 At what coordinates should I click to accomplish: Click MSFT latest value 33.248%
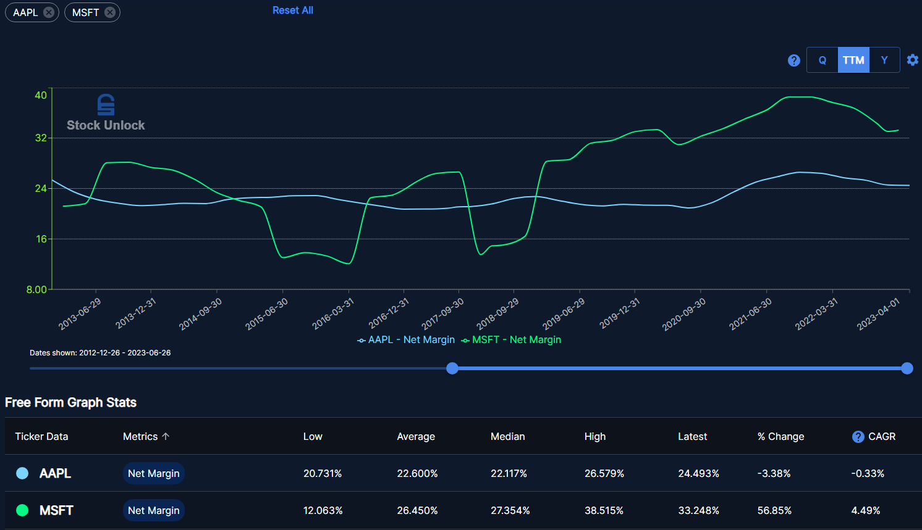pos(698,510)
